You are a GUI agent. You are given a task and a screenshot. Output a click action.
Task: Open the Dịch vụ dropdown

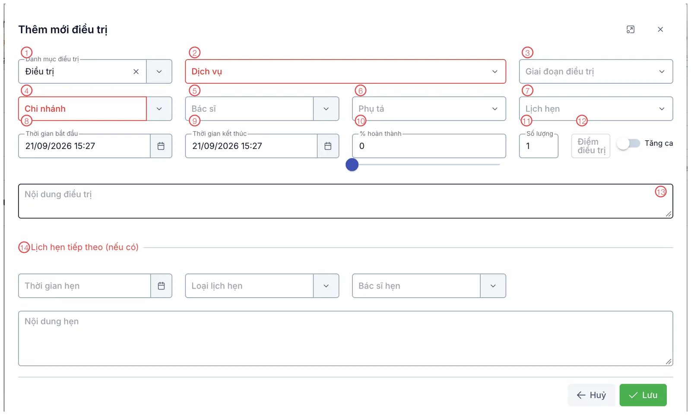coord(345,72)
